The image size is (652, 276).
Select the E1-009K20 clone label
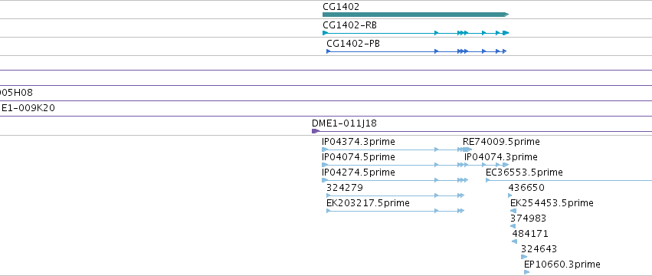pos(28,108)
